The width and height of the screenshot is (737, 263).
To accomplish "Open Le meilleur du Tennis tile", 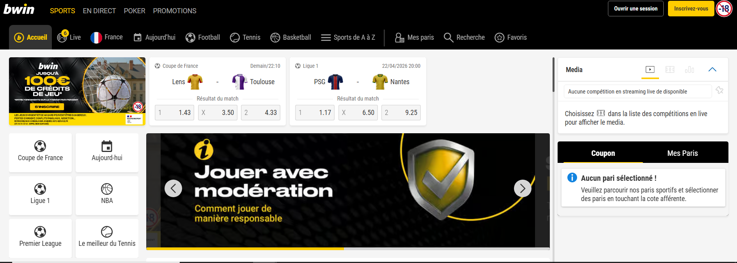I will coord(107,238).
